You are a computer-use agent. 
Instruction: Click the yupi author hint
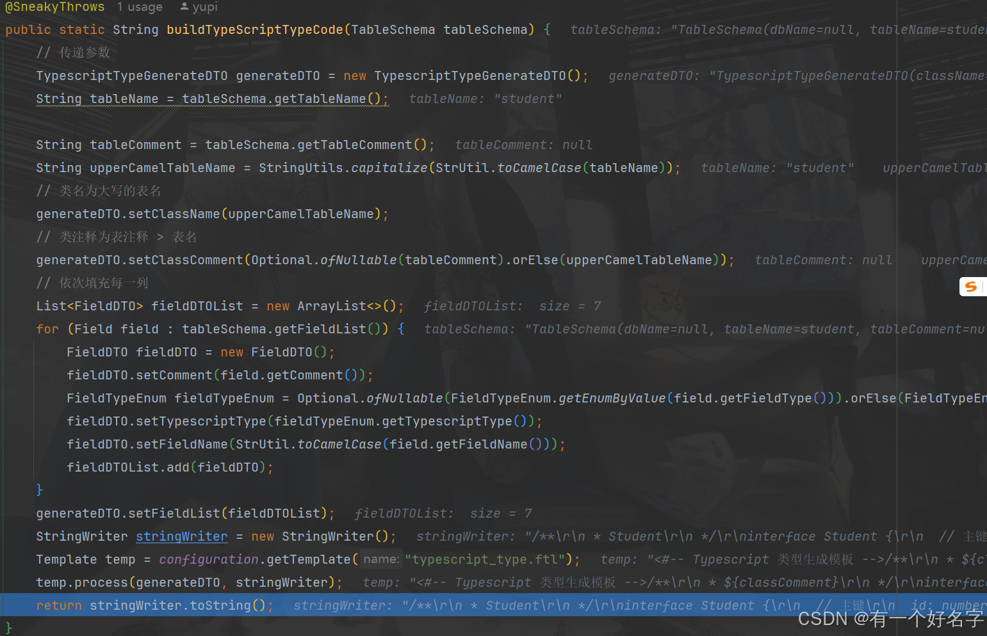(x=199, y=7)
